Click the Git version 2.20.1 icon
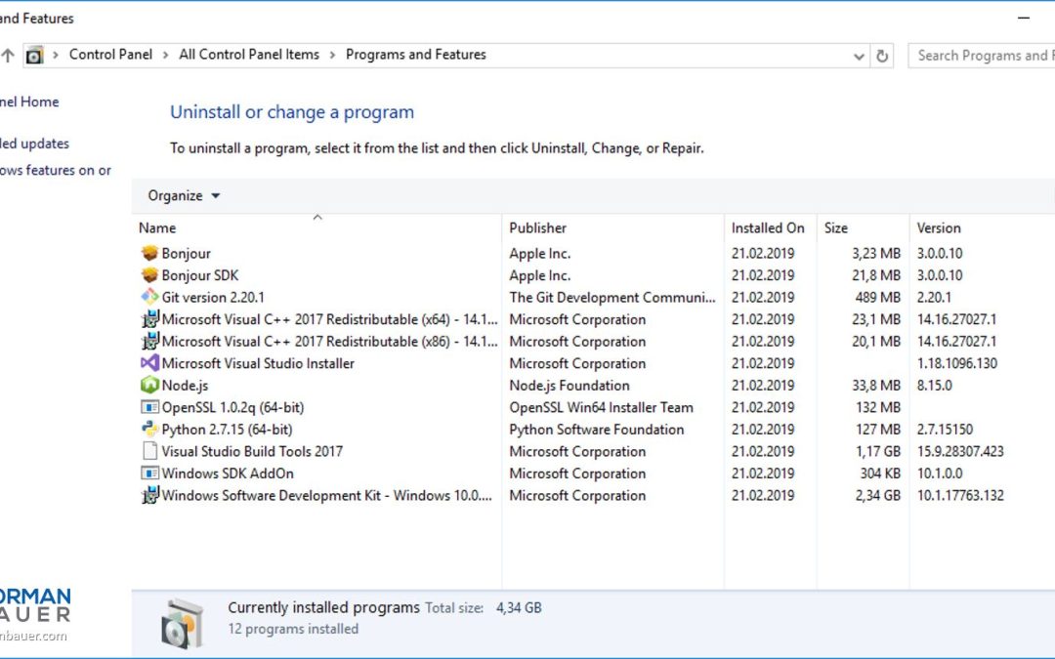Image resolution: width=1055 pixels, height=659 pixels. (149, 297)
